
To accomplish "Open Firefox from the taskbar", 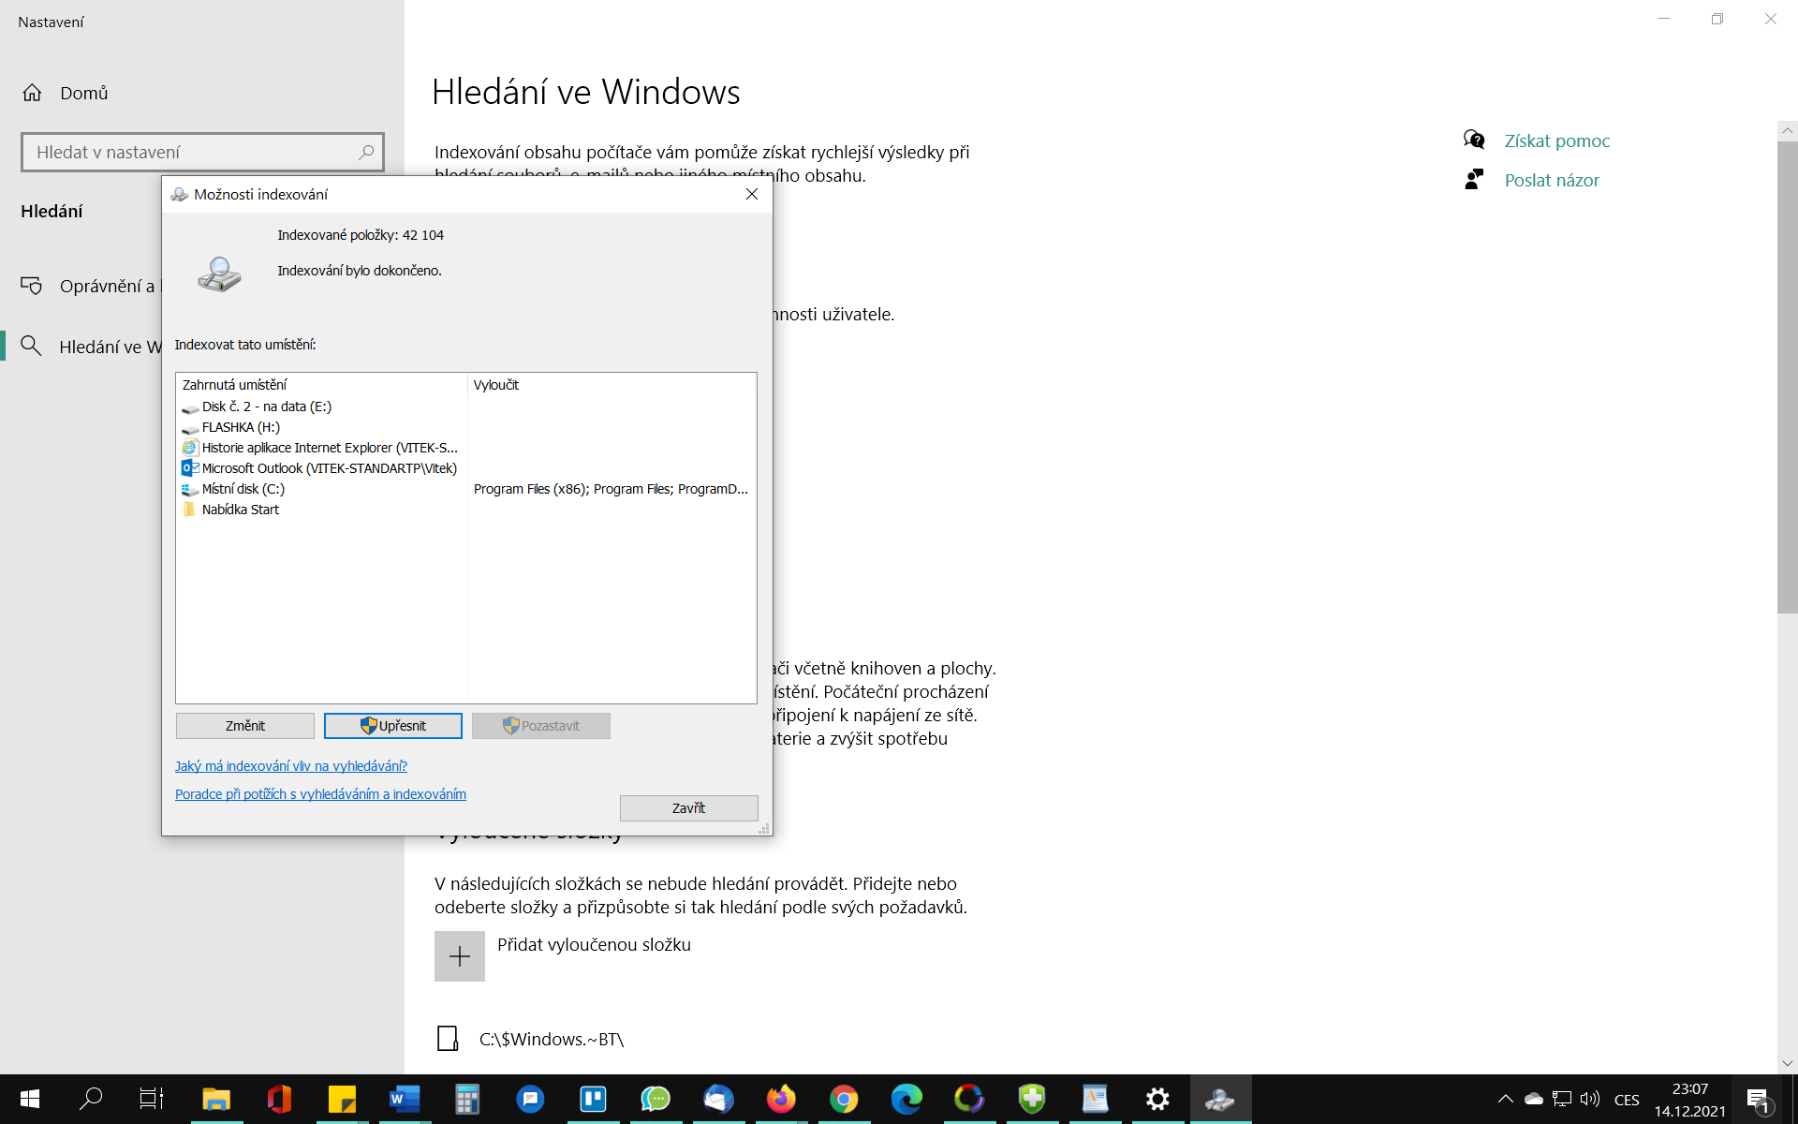I will click(x=781, y=1099).
